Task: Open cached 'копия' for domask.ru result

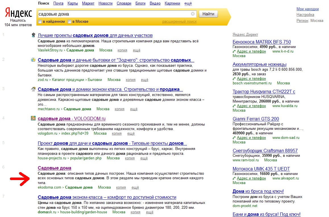Action: (135, 212)
